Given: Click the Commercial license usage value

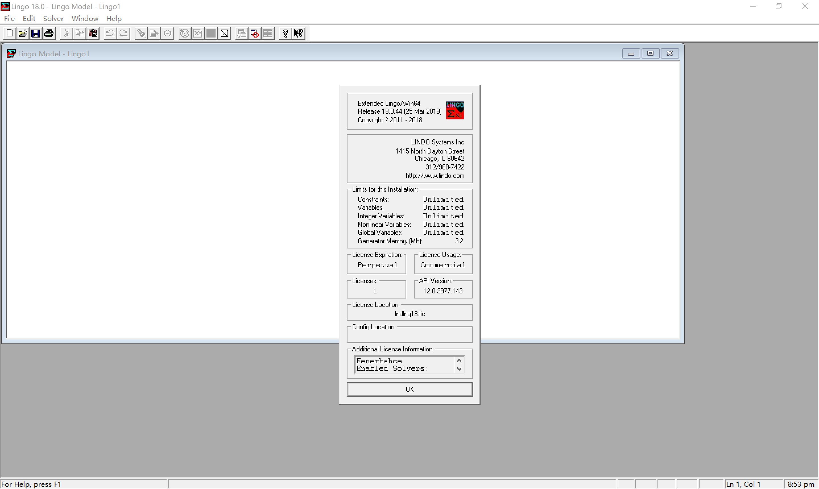Looking at the screenshot, I should (442, 265).
